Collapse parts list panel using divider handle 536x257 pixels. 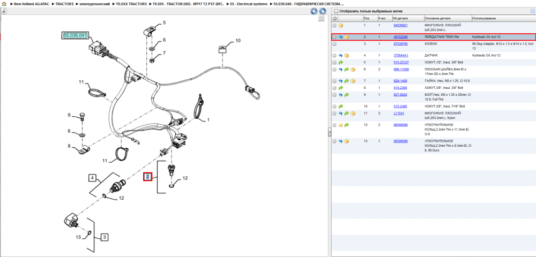(x=330, y=132)
